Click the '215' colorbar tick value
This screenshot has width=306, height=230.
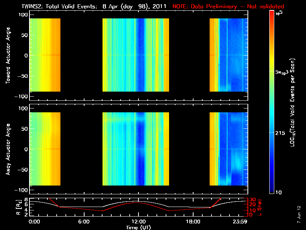280,133
